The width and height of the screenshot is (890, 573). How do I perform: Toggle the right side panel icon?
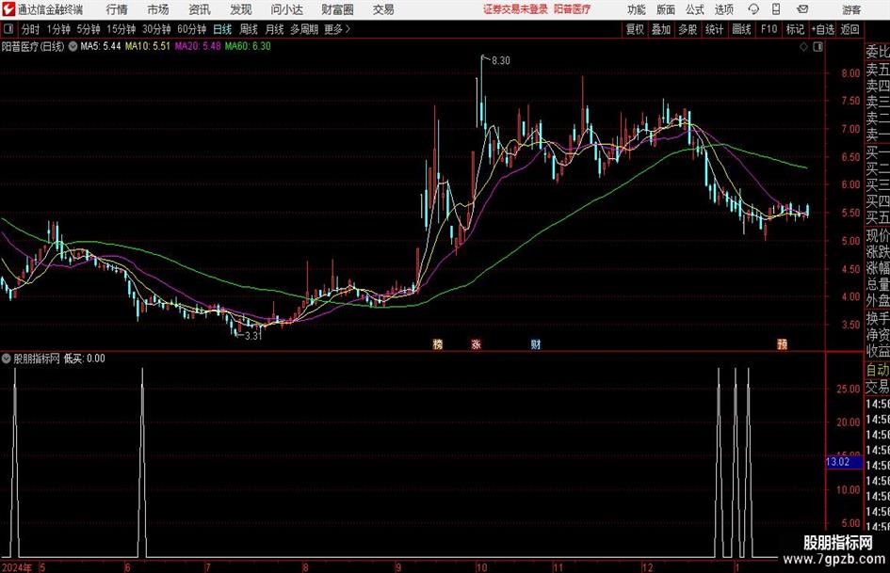pyautogui.click(x=817, y=47)
